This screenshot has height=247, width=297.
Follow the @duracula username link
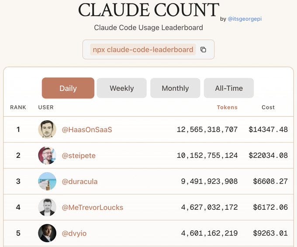tap(80, 181)
